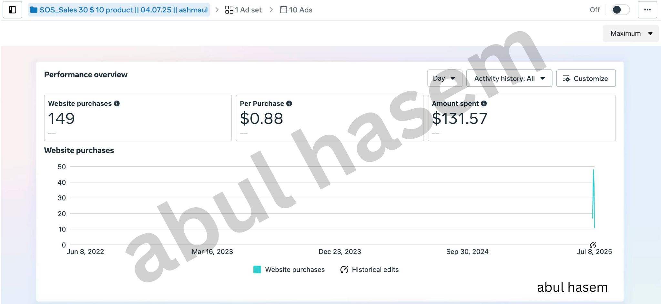Click the info icon beside Amount spent

pos(484,103)
